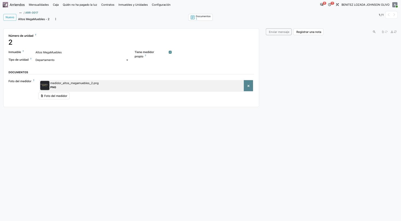The image size is (401, 221).
Task: Open the Configuración menu
Action: click(x=161, y=5)
